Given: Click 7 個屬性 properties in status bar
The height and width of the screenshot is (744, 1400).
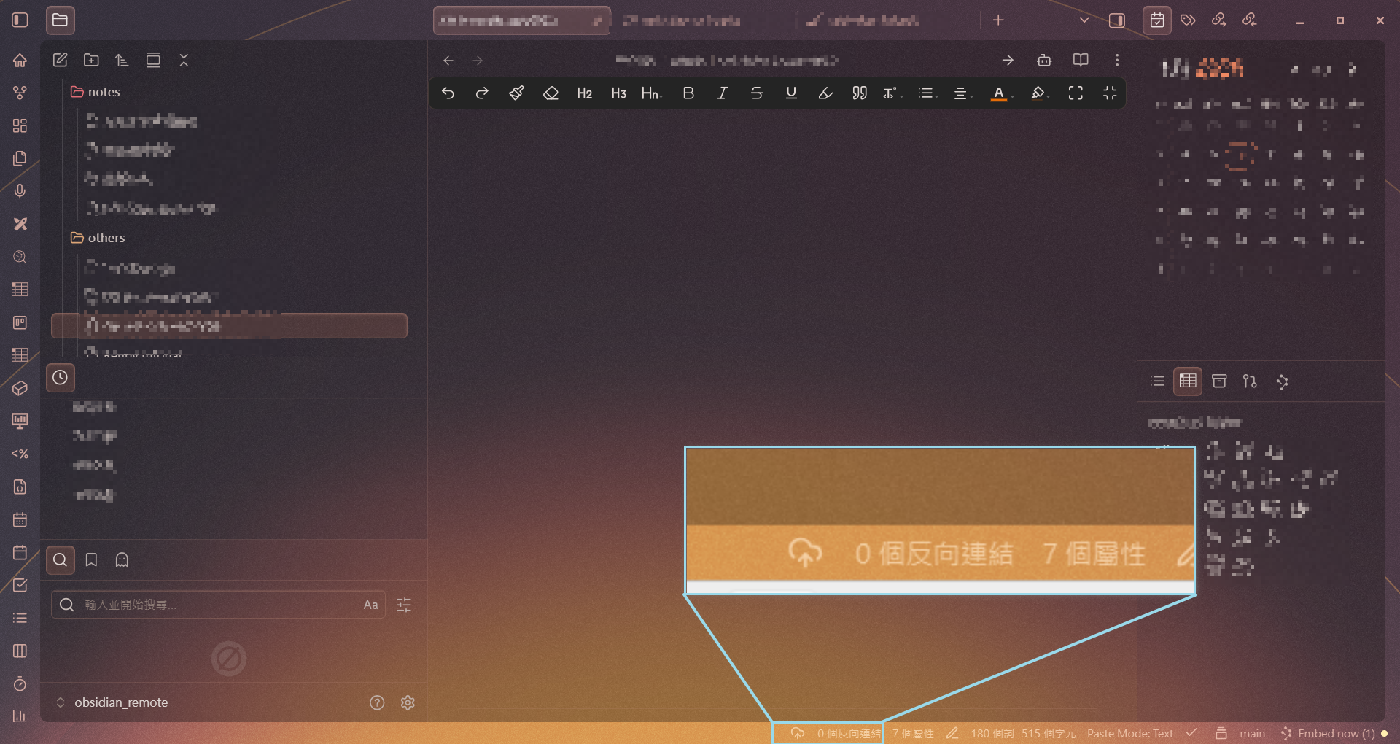Looking at the screenshot, I should coord(913,733).
